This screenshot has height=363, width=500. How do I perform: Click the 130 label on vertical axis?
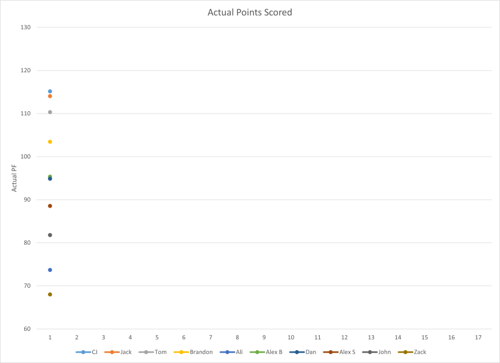[25, 27]
